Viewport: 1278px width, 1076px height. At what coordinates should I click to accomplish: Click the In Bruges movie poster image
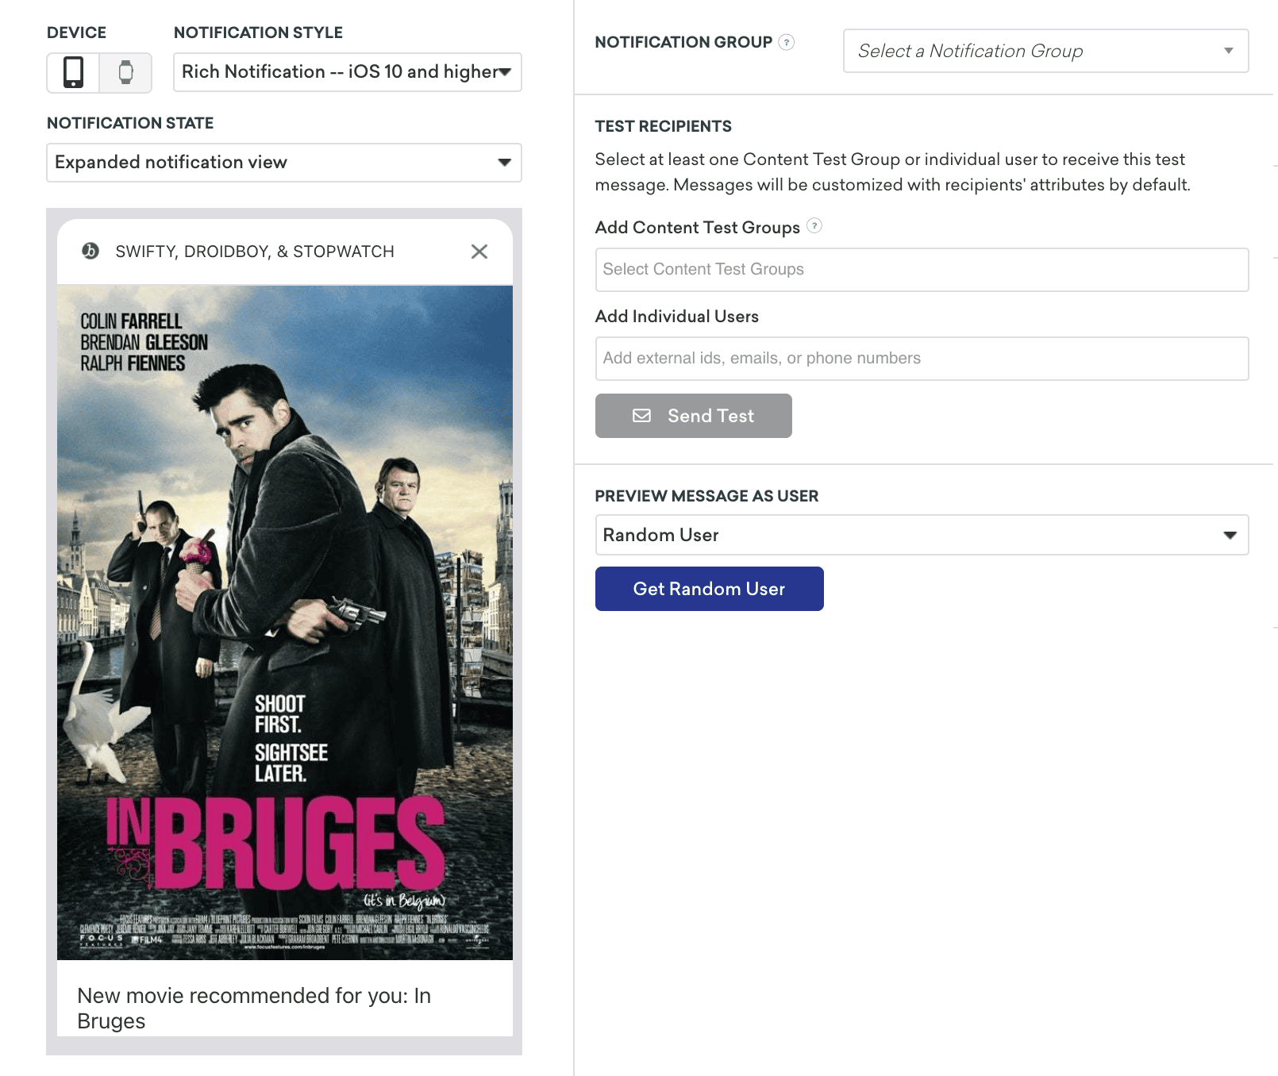pos(284,622)
